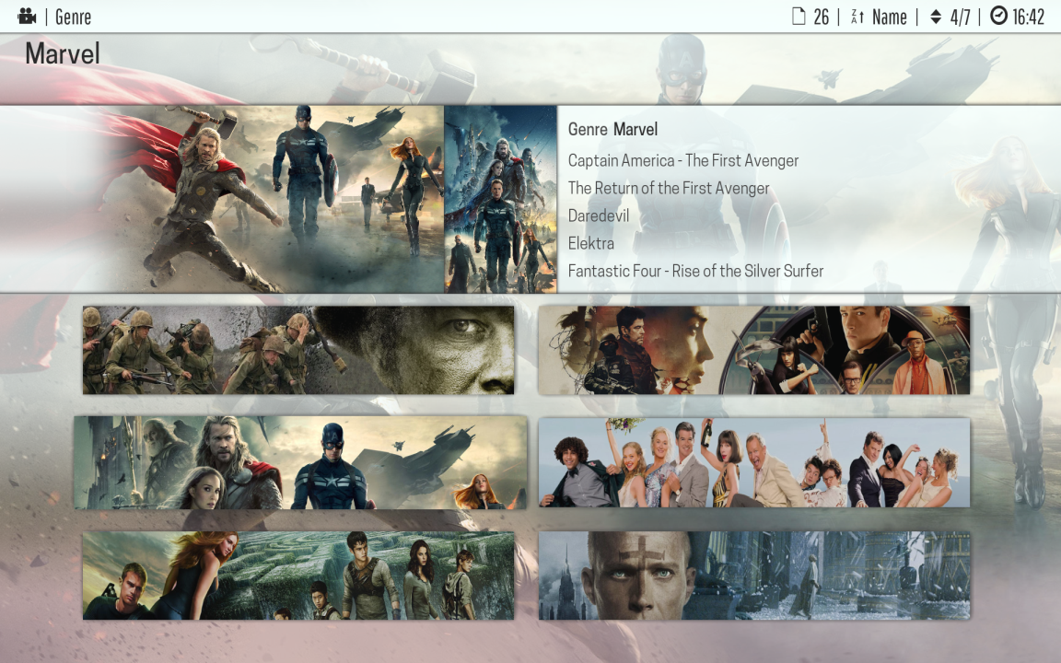
Task: Click the movie camera icon beside Genre
Action: click(x=27, y=17)
